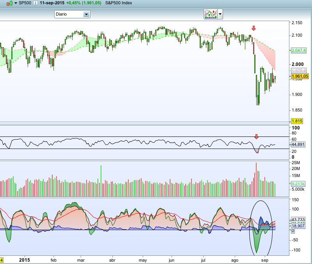This screenshot has height=264, width=312.
Task: Click the S&P500 Index name label
Action: (x=119, y=3)
